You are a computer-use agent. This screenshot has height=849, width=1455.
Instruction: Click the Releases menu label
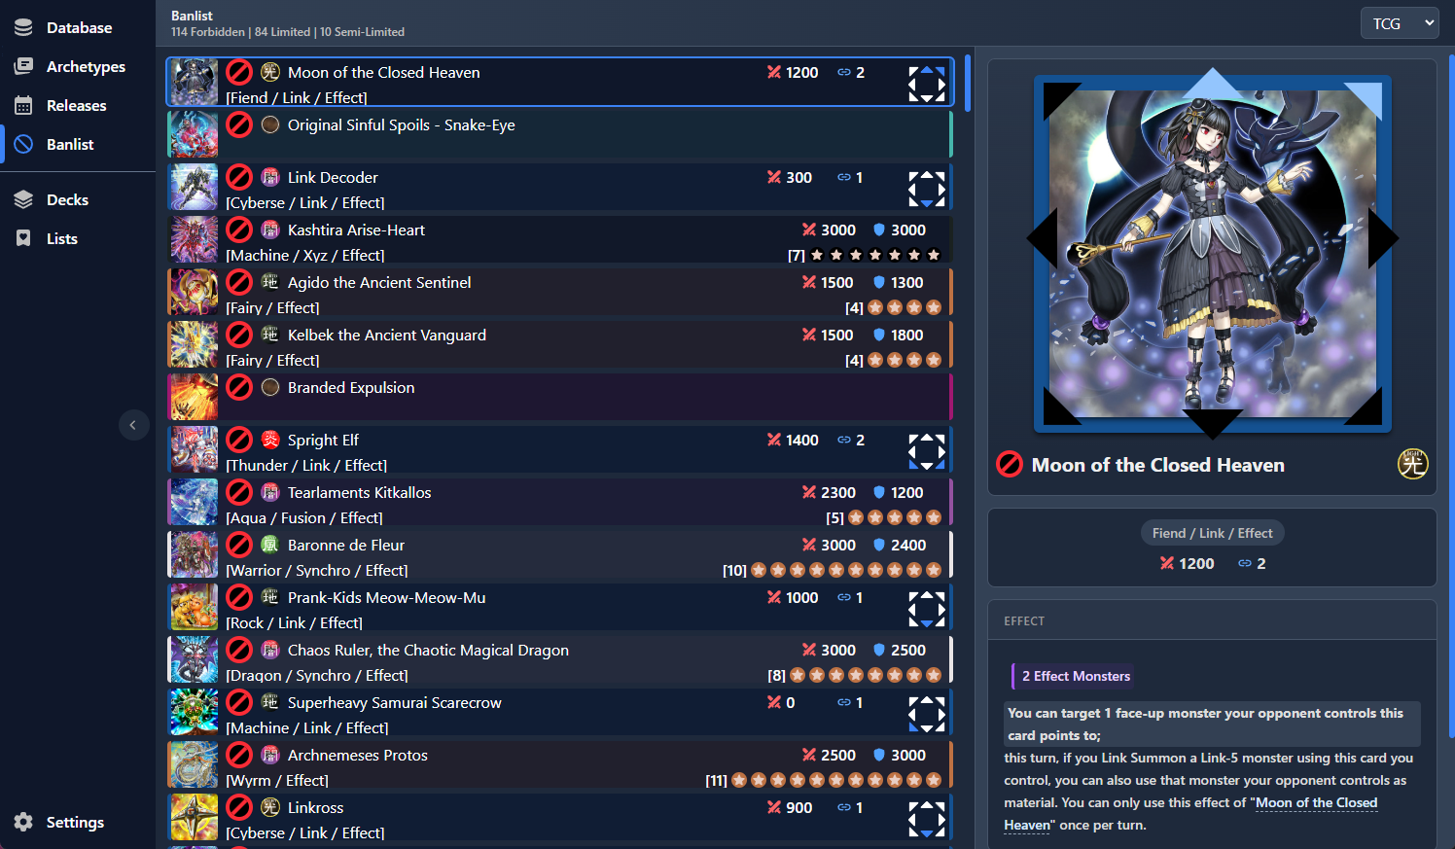(x=76, y=105)
